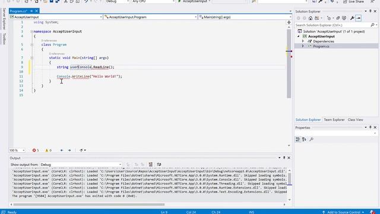380x214 pixels.
Task: Select Program.cs in Solution Explorer
Action: tap(321, 46)
